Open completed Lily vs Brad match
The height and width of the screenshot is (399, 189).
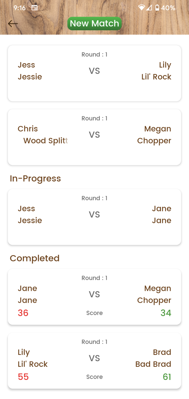(x=94, y=360)
